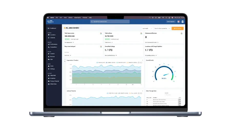The height and width of the screenshot is (130, 231).
Task: Click the Academy sidebar icon
Action: 49,78
